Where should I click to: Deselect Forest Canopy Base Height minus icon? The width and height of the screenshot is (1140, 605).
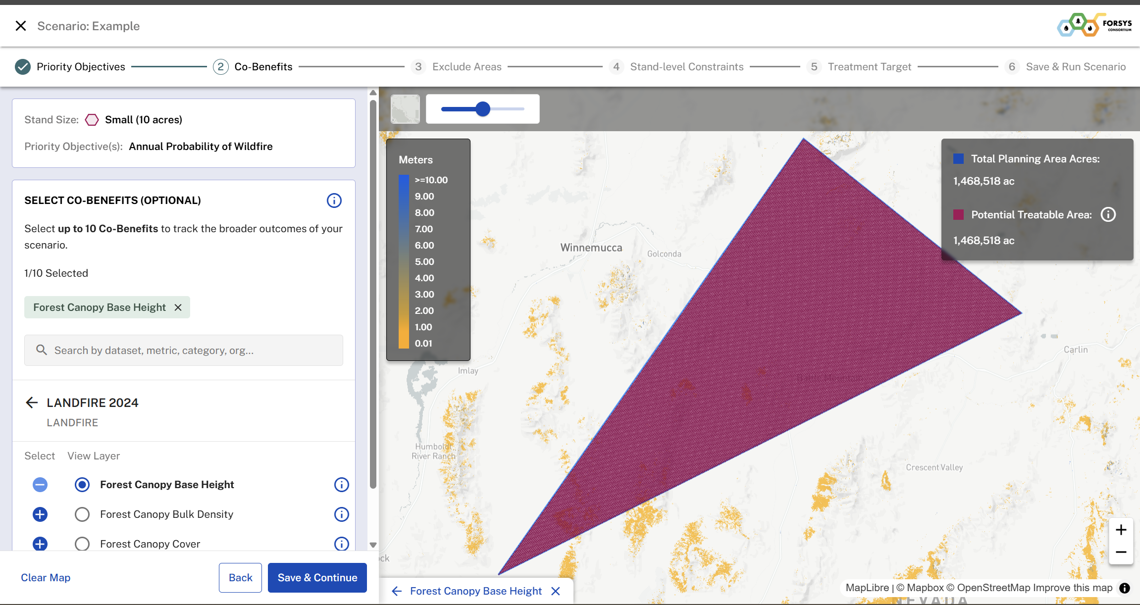[x=40, y=485]
